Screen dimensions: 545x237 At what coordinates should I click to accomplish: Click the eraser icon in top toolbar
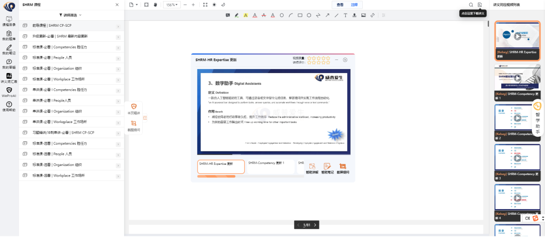pos(223,5)
